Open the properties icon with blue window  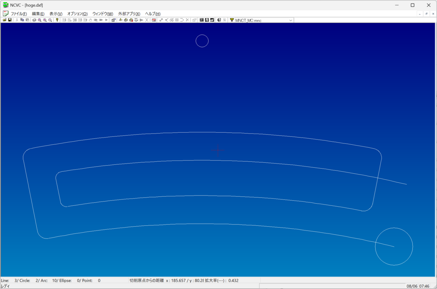coord(114,20)
